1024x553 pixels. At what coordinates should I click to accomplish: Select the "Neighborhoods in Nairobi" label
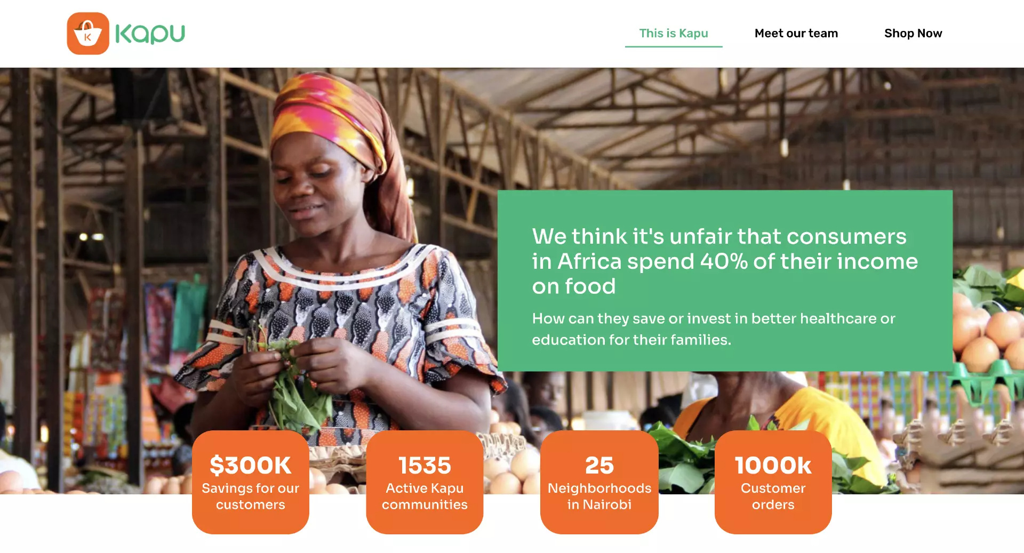(x=599, y=496)
